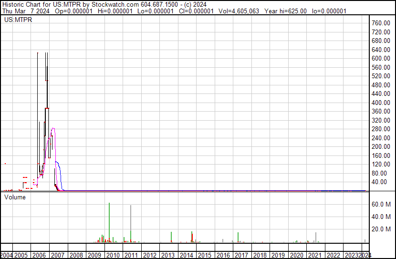The width and height of the screenshot is (396, 259).
Task: Click the 520.00 price axis label
Action: pyautogui.click(x=381, y=76)
